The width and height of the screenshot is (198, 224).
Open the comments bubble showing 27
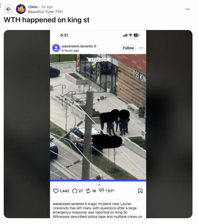coord(75,191)
